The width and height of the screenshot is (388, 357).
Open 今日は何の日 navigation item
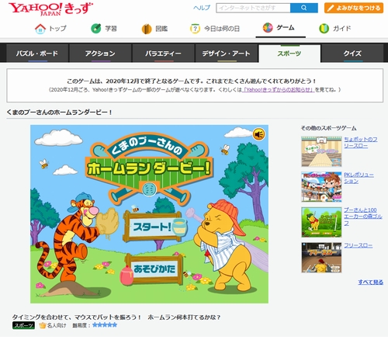(x=215, y=29)
